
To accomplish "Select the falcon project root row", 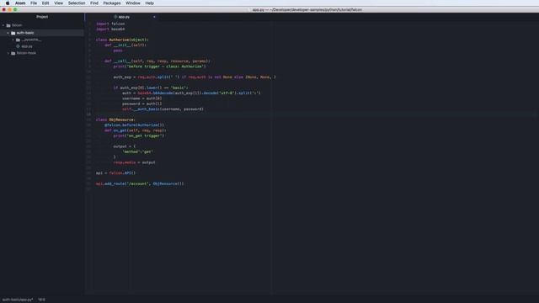I will click(42, 25).
